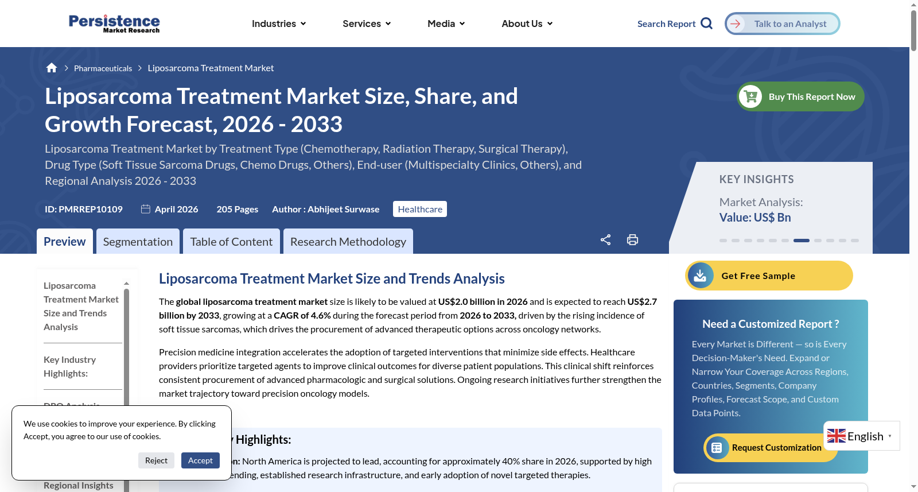918x492 pixels.
Task: Click the Persistence Market Research logo
Action: [114, 24]
